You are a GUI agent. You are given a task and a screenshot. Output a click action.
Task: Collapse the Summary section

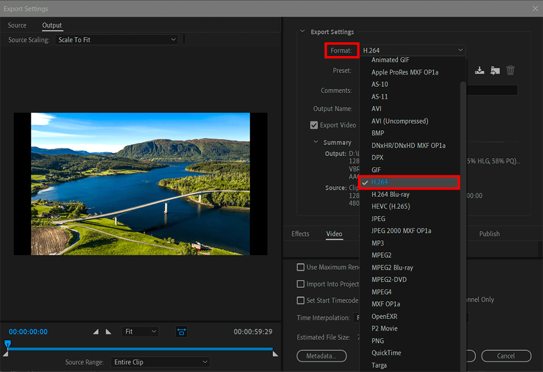click(x=317, y=142)
